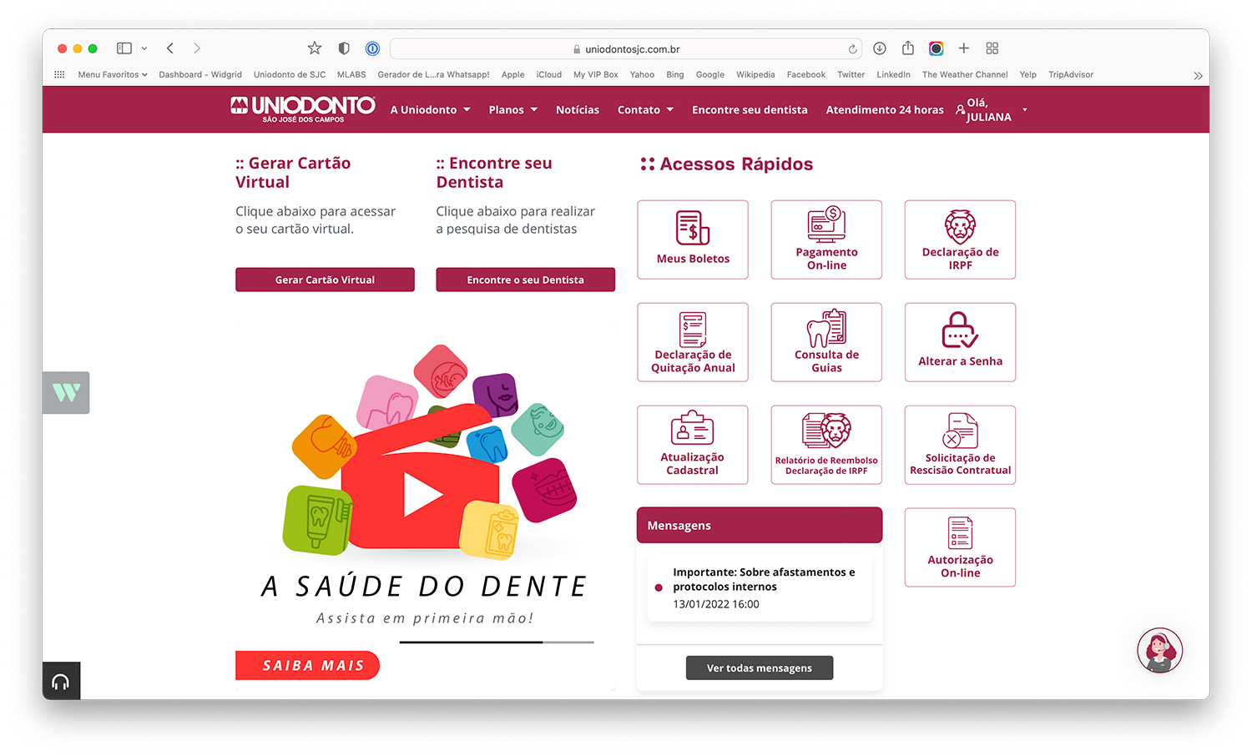Click the Safari address bar

626,49
